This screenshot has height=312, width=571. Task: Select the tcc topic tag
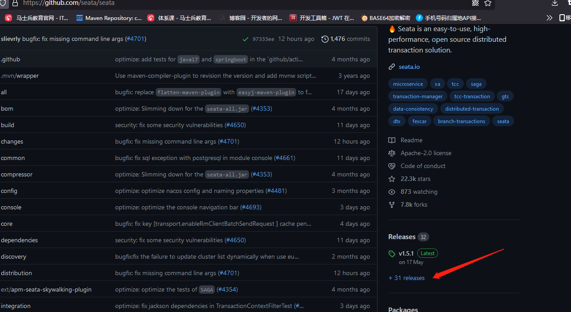click(455, 84)
